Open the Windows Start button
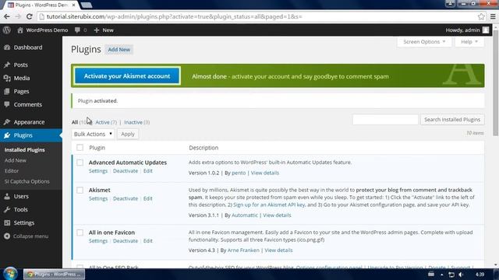The height and width of the screenshot is (280, 499). (x=10, y=274)
